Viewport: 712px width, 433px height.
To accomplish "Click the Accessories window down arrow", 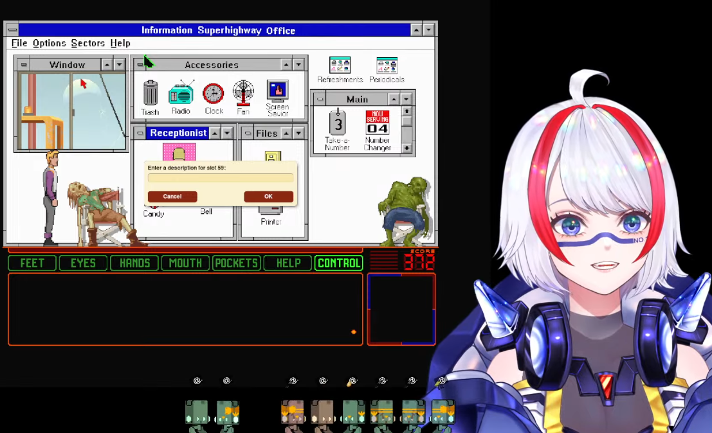I will [x=298, y=64].
